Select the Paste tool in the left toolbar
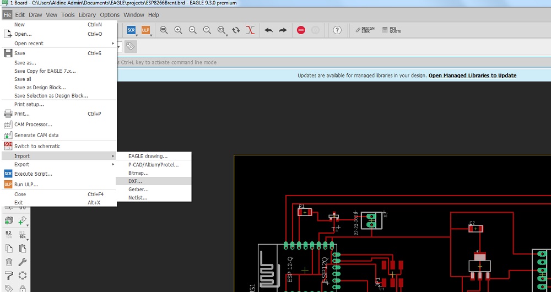 22,248
